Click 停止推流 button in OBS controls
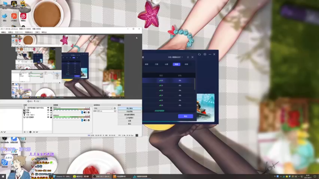The image size is (319, 179). coord(130,109)
